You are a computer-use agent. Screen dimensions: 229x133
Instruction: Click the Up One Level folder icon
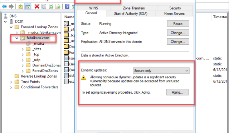[21, 6]
